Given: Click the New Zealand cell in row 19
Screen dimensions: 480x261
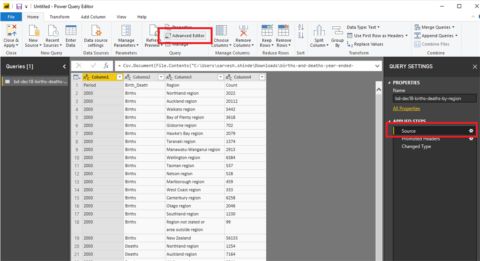Looking at the screenshot, I should [195, 238].
